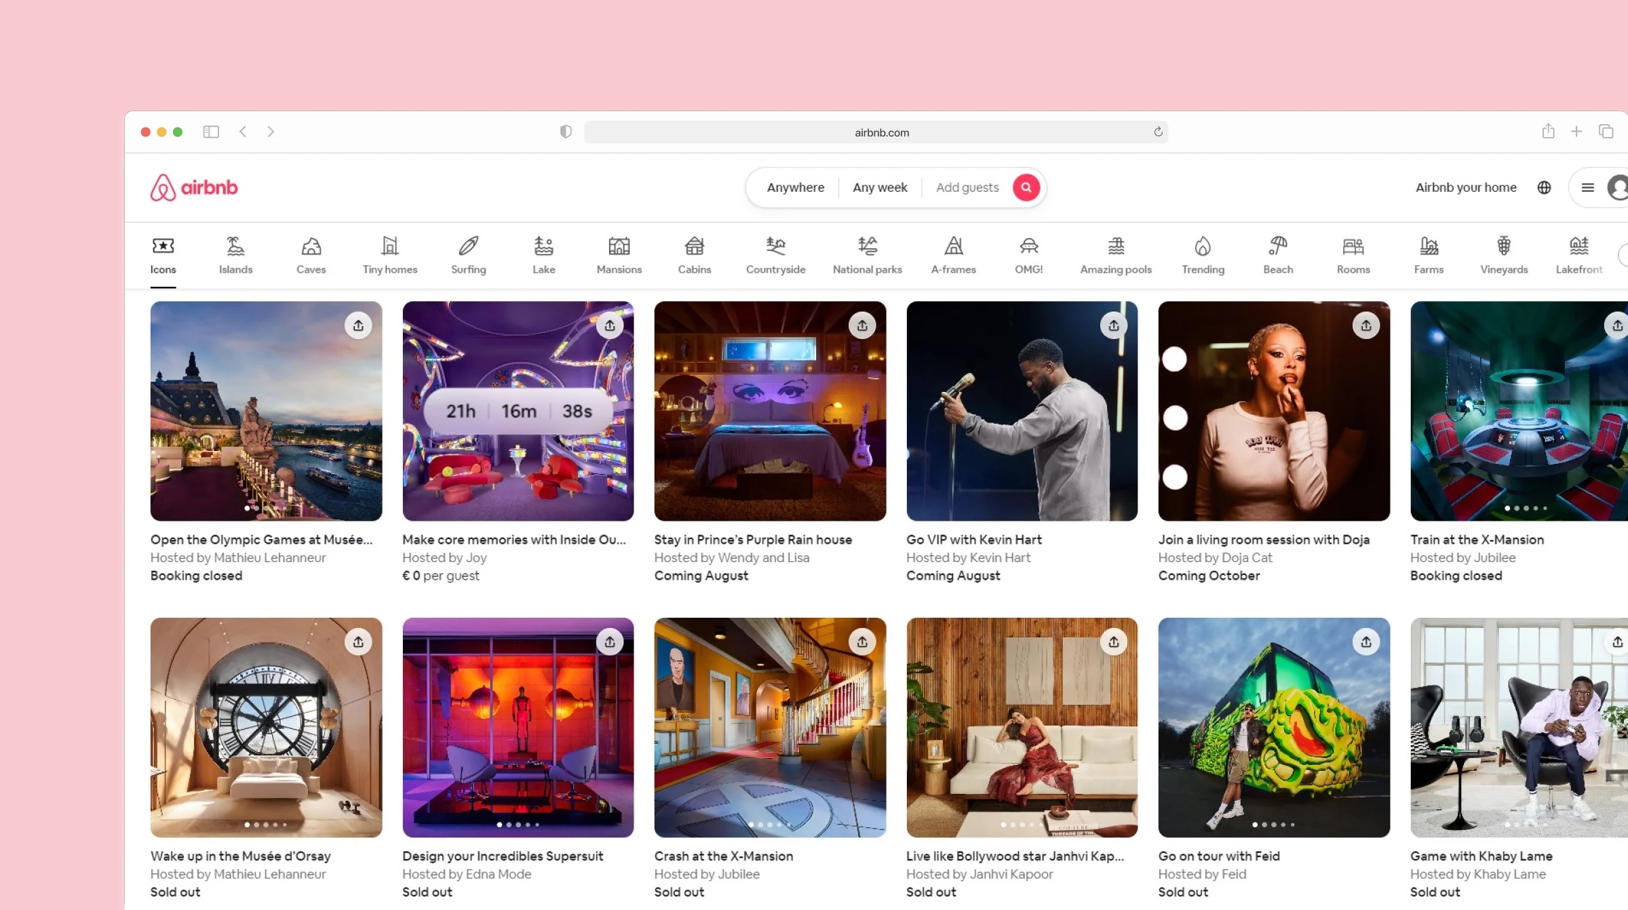Open Train at the X-Mansion title
1628x910 pixels.
coord(1477,540)
